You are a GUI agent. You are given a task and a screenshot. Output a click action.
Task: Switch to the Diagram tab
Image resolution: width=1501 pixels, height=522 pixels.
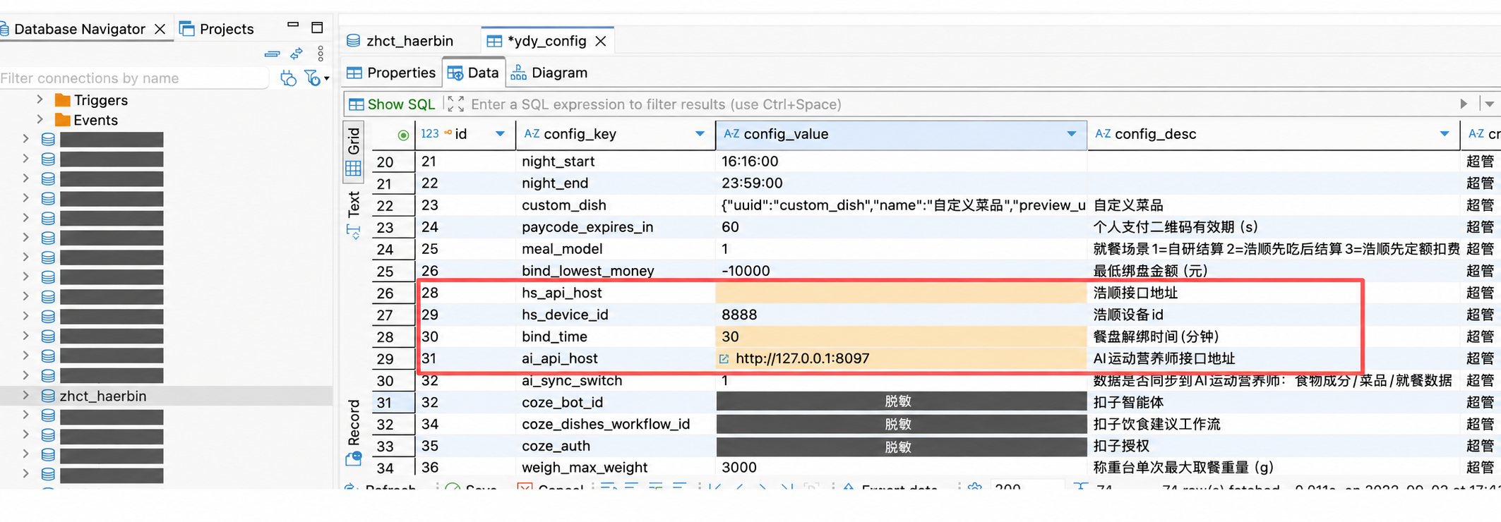point(549,73)
